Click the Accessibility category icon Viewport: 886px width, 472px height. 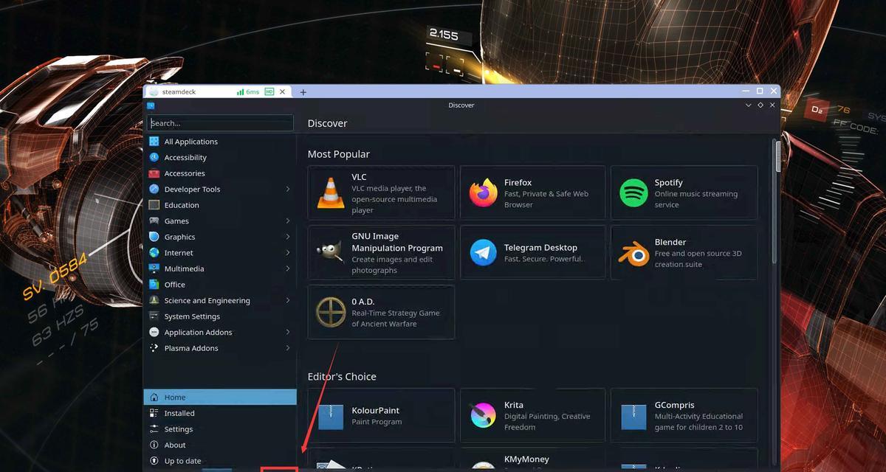(154, 157)
